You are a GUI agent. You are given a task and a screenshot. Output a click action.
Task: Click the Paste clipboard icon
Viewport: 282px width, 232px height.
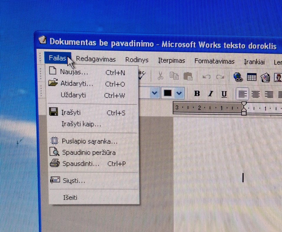point(188,76)
